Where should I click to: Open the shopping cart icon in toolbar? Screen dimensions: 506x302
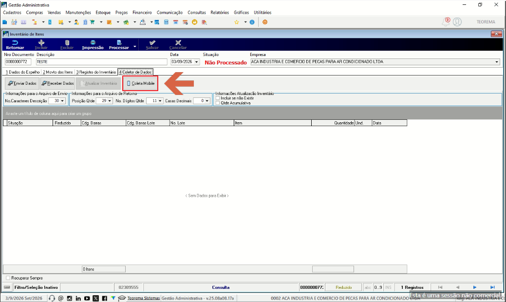tap(93, 22)
